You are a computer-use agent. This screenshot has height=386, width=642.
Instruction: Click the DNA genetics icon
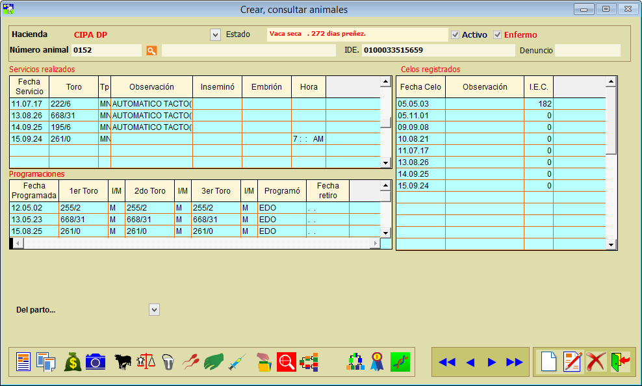pos(400,362)
